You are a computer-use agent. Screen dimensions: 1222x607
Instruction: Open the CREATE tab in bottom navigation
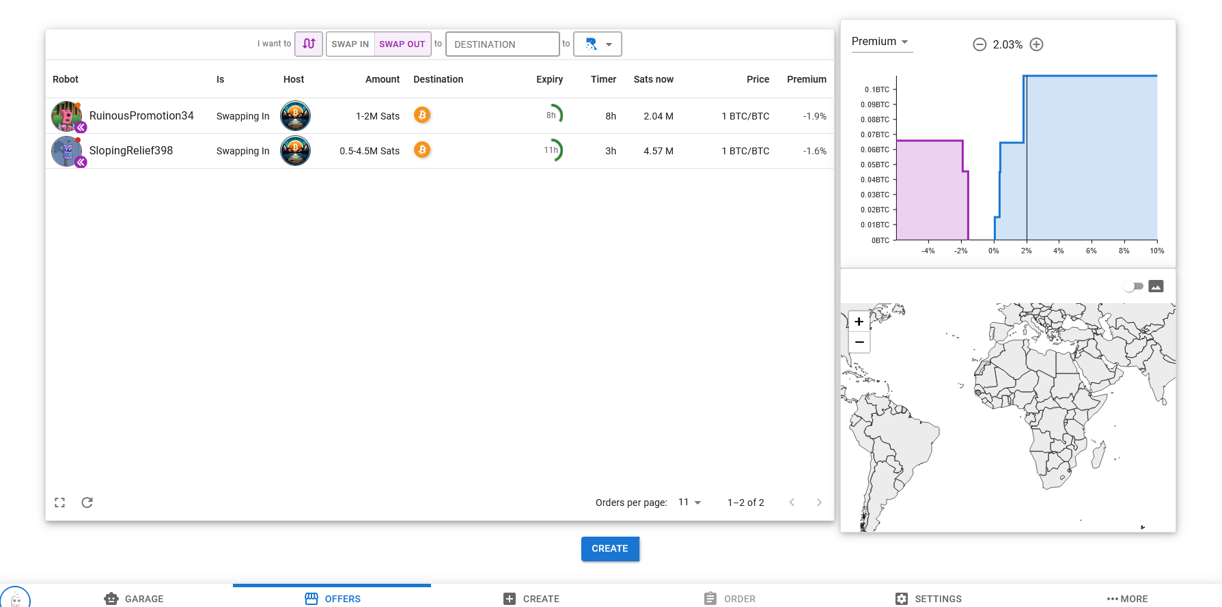tap(531, 598)
